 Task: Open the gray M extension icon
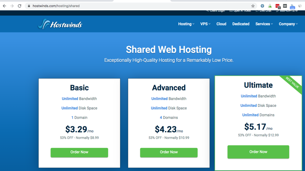click(x=285, y=6)
